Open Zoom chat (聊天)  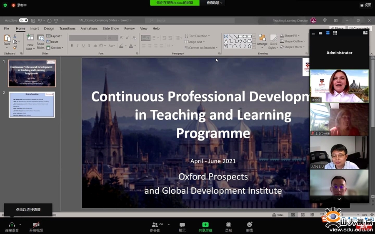[182, 227]
